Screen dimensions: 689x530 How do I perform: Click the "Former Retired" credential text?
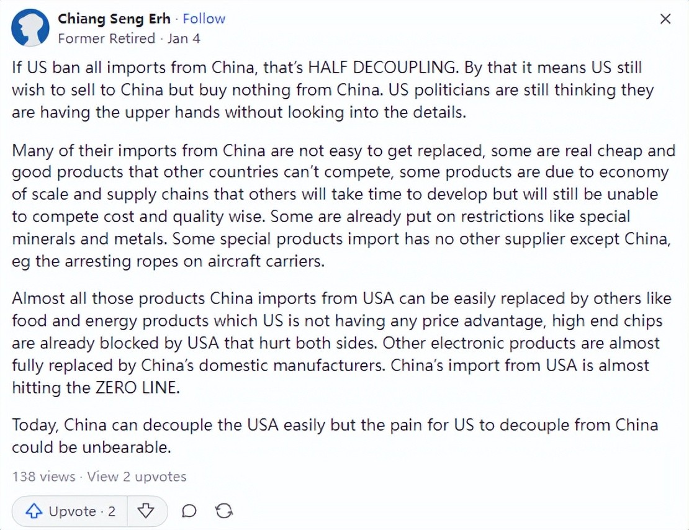(x=106, y=38)
